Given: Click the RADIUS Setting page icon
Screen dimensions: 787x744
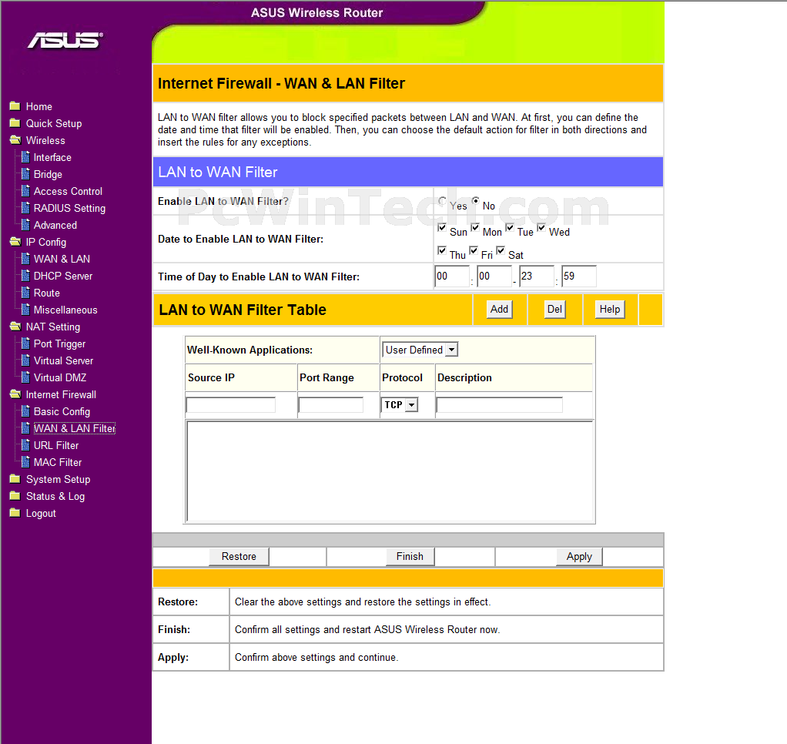Looking at the screenshot, I should 25,208.
